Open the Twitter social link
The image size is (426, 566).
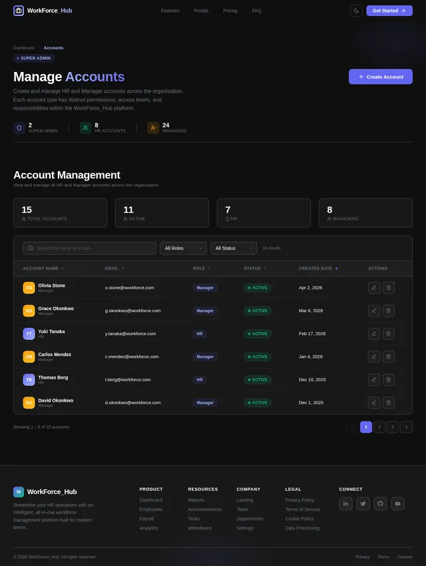(363, 503)
